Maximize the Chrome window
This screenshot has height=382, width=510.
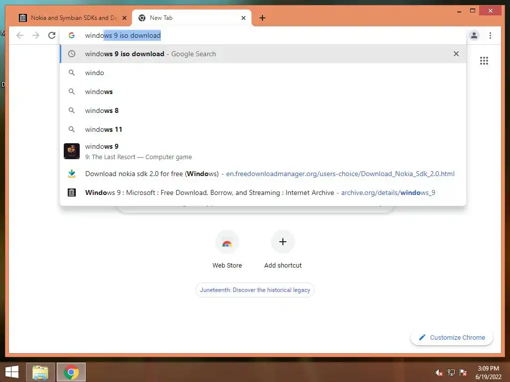473,11
